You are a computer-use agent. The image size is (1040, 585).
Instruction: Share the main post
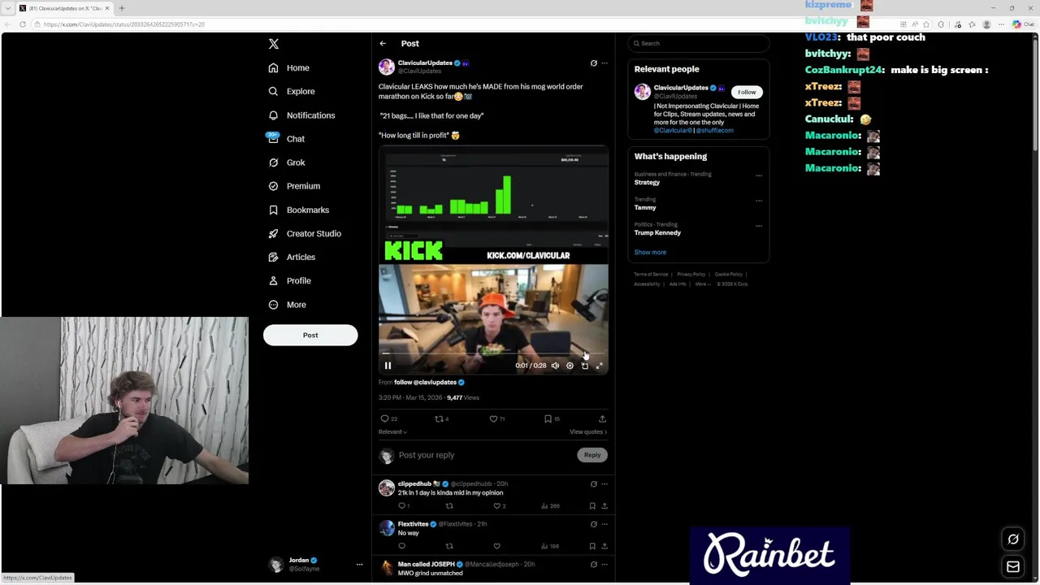(x=602, y=419)
